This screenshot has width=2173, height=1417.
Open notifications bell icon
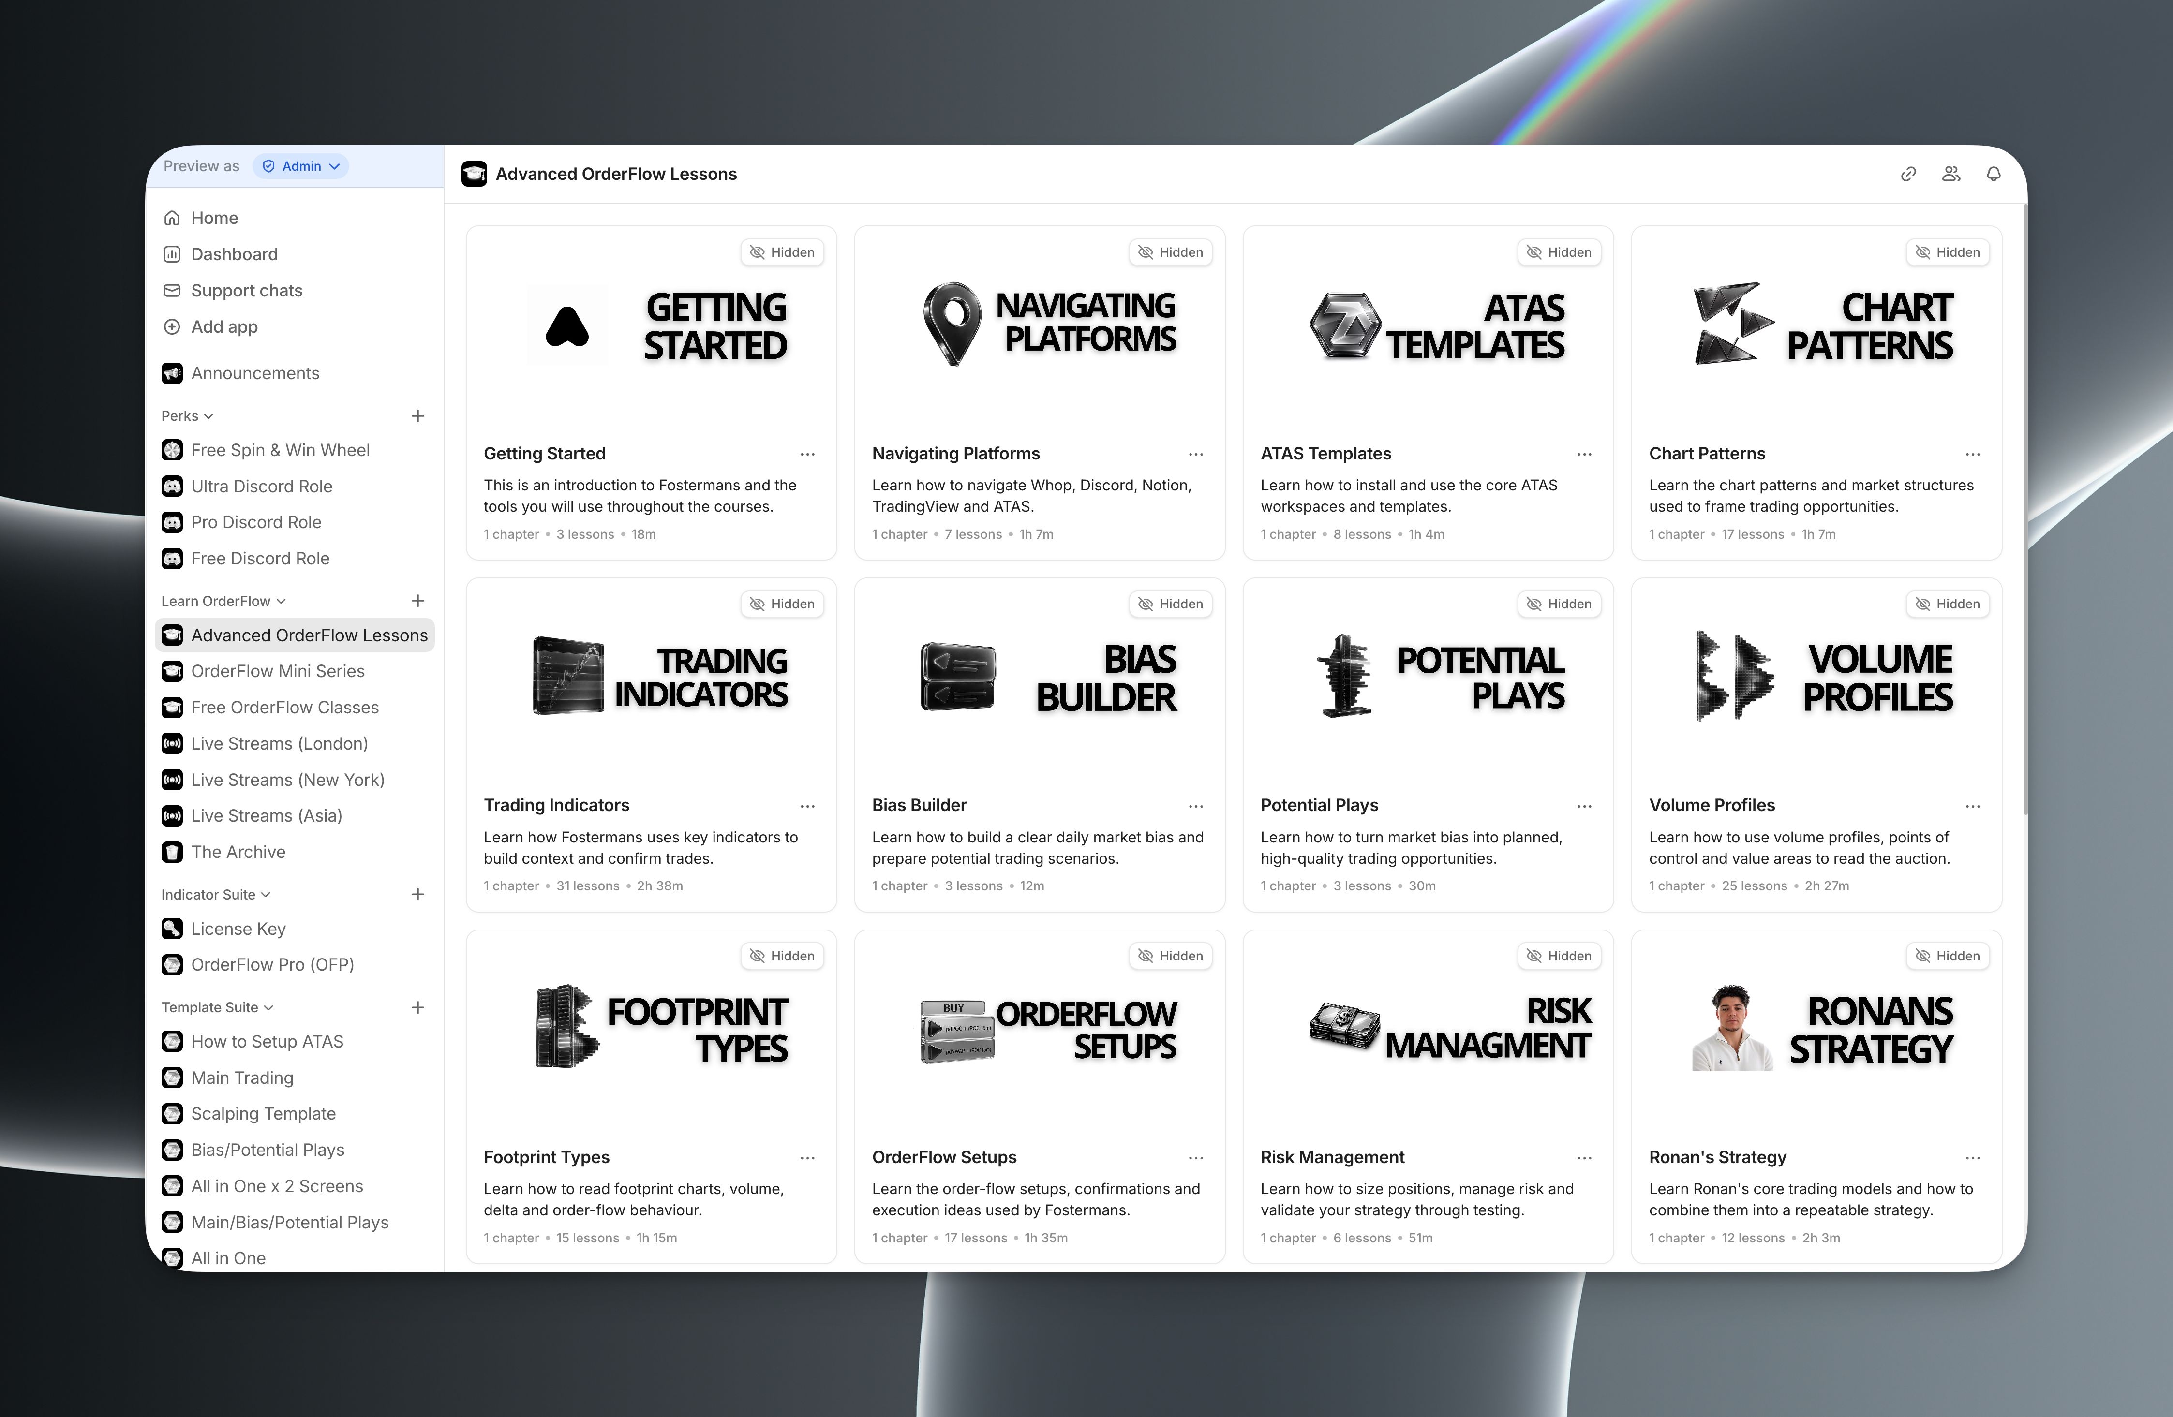(1994, 174)
